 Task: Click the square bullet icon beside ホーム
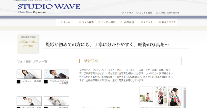pyautogui.click(x=61, y=22)
